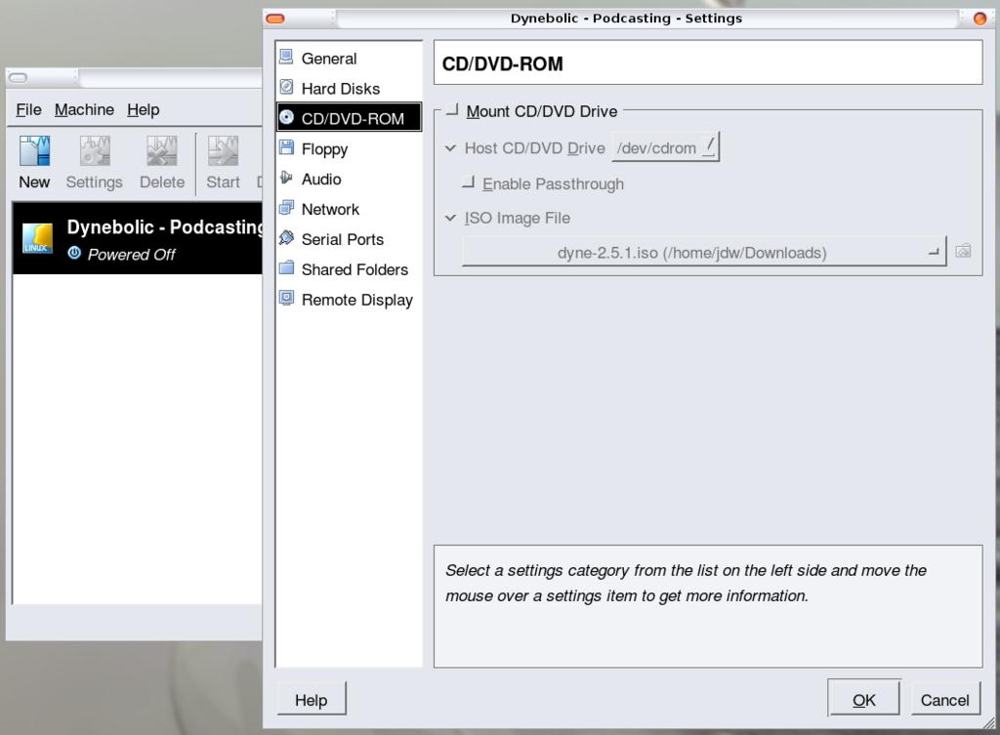Go to the Audio settings category
The image size is (1000, 735).
click(320, 180)
